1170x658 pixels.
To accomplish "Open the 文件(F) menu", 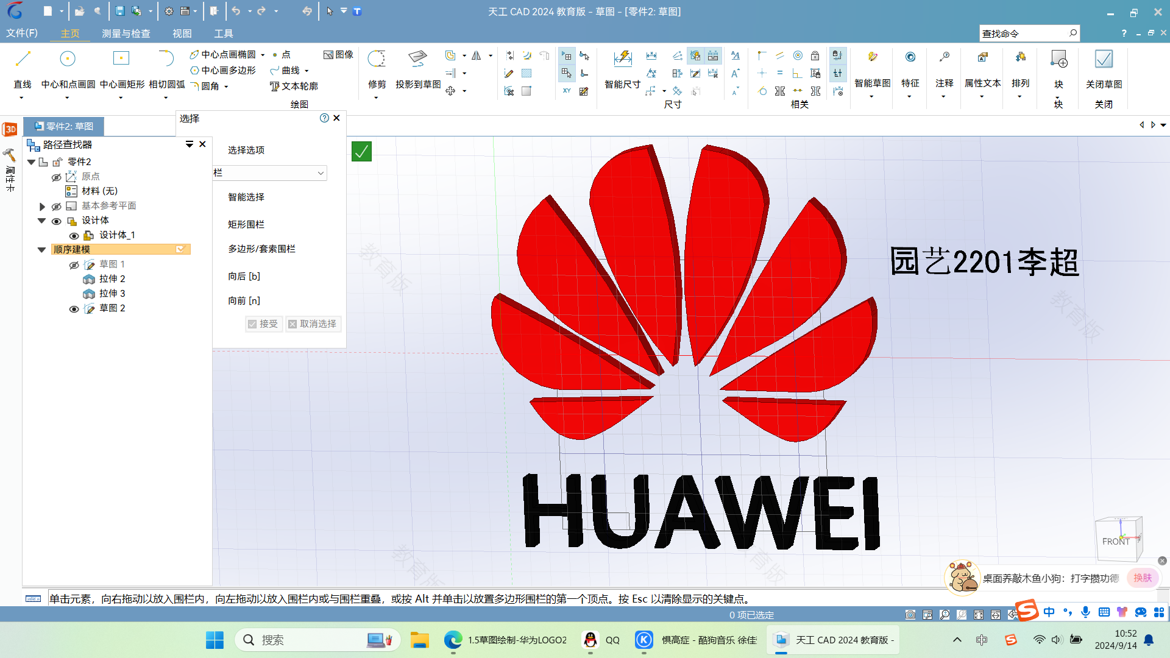I will [21, 33].
